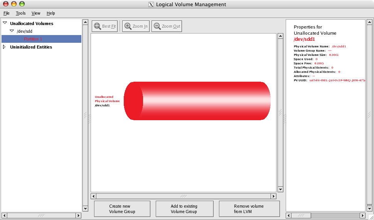Click the Best Fit magnifier icon
The height and width of the screenshot is (220, 374).
(x=97, y=26)
